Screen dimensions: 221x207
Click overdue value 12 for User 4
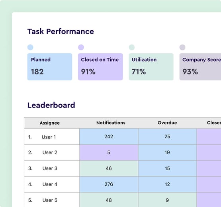pos(167,184)
